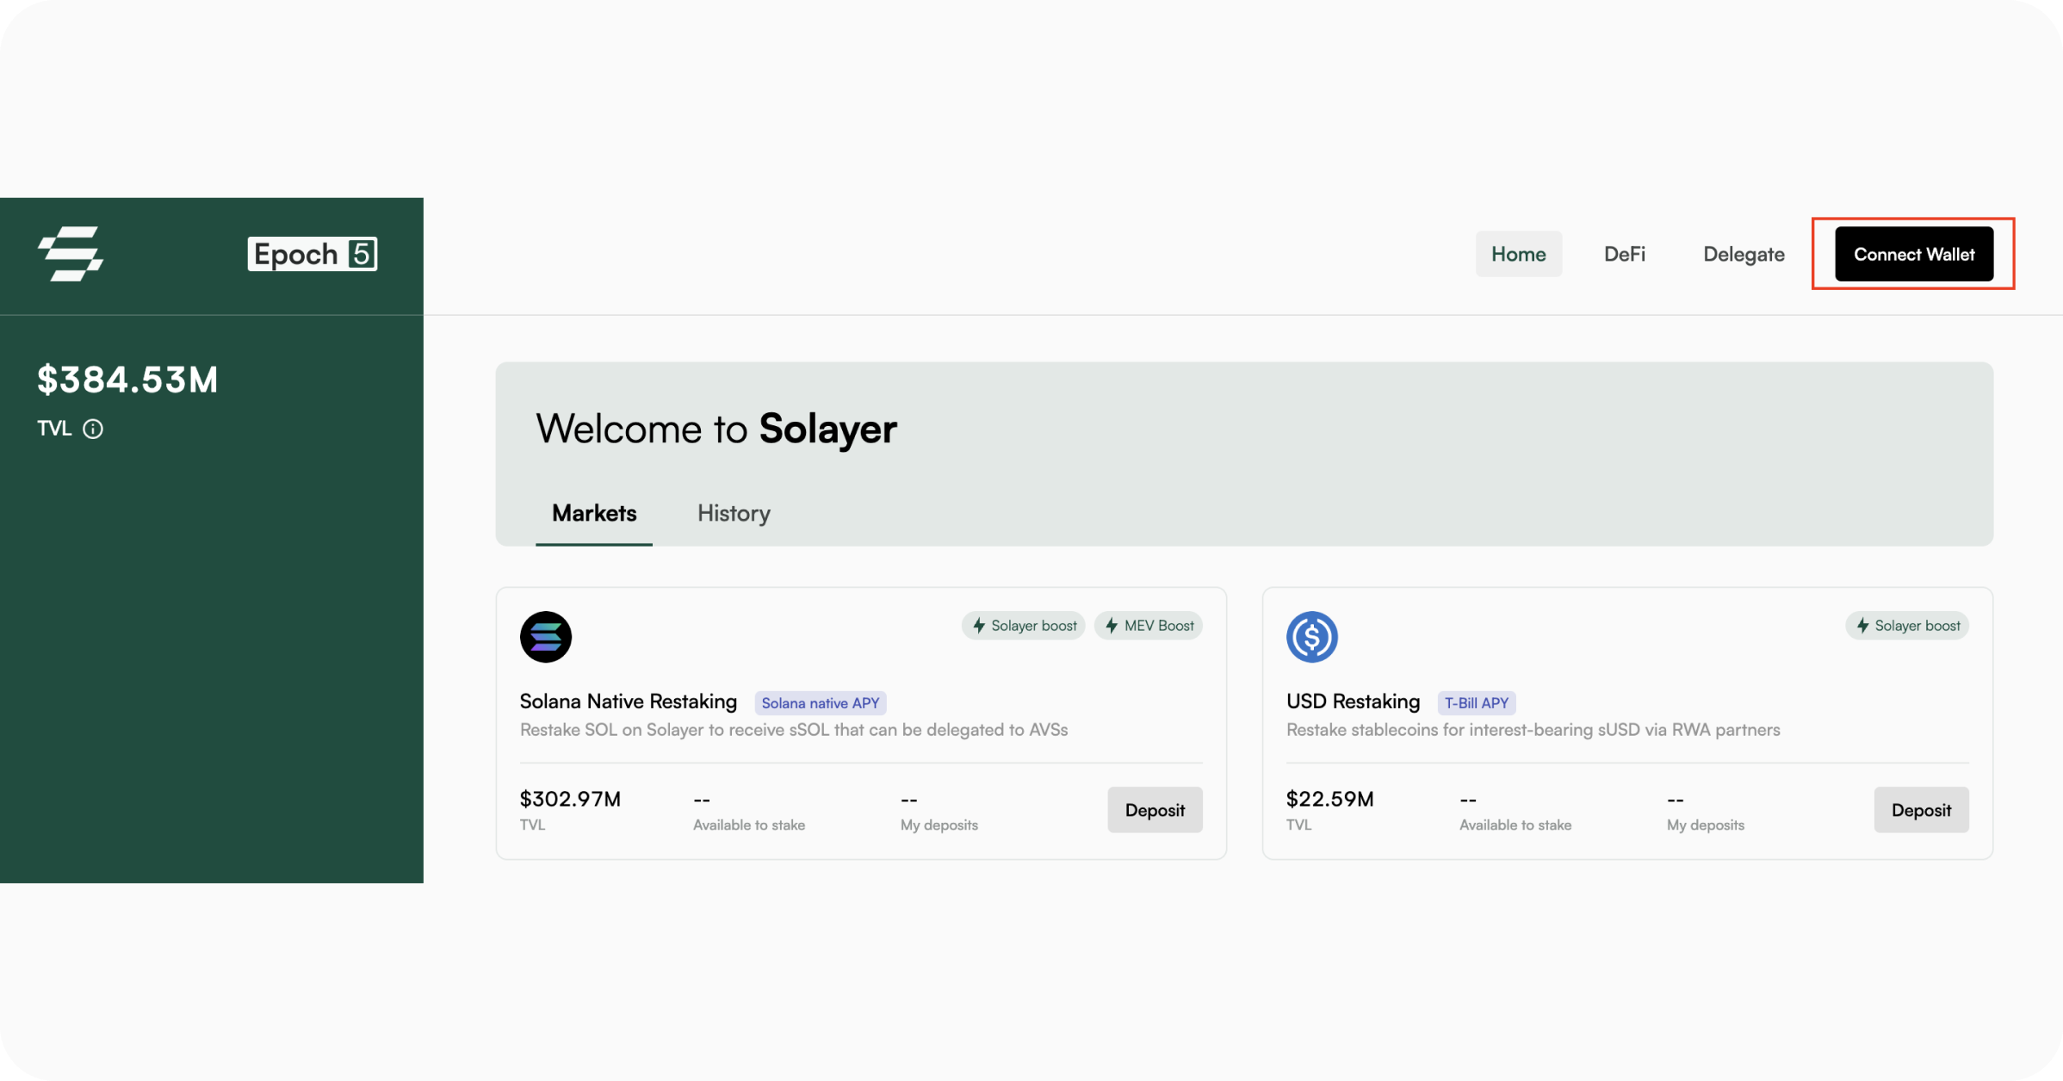The width and height of the screenshot is (2063, 1081).
Task: Click the USDC coin icon
Action: point(1312,637)
